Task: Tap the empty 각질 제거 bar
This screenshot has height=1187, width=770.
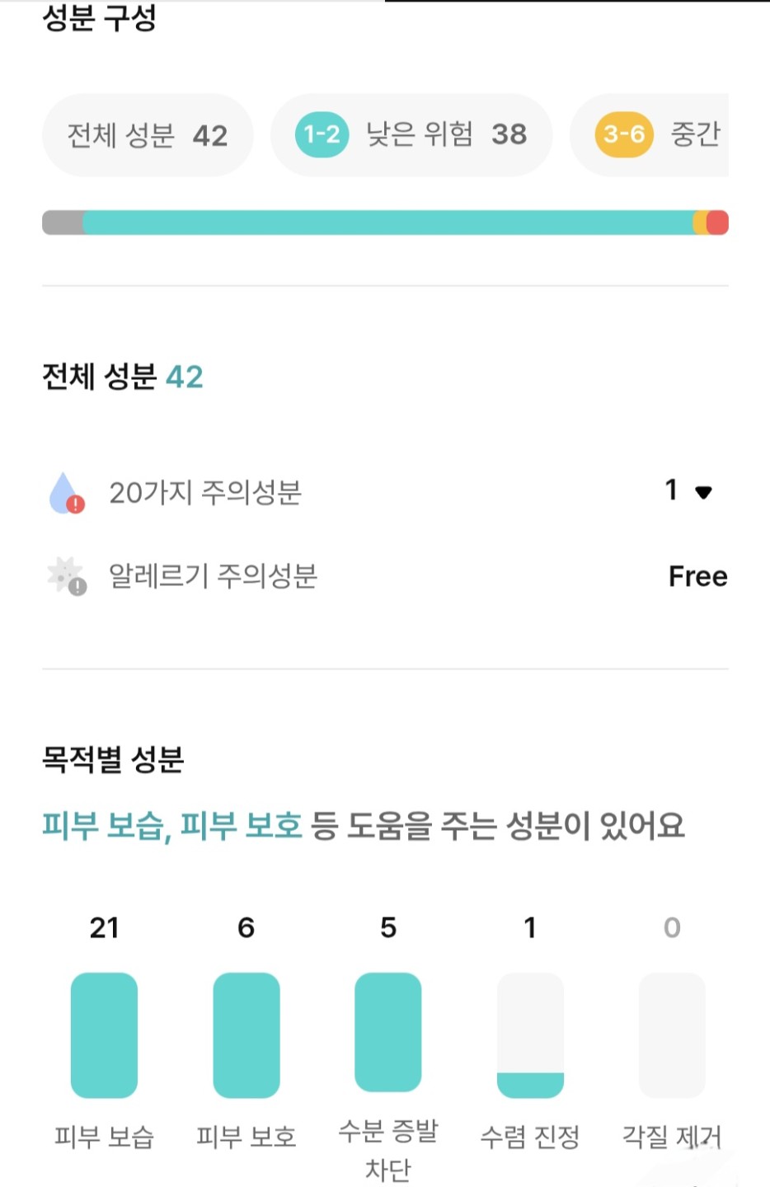Action: pos(672,1035)
